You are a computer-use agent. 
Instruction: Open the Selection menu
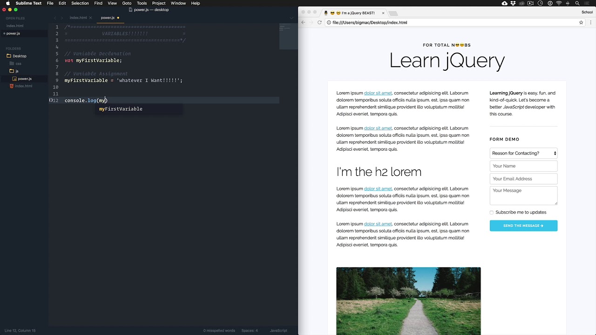coord(80,3)
